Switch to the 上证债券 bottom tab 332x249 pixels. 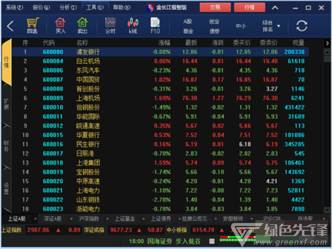pyautogui.click(x=161, y=218)
